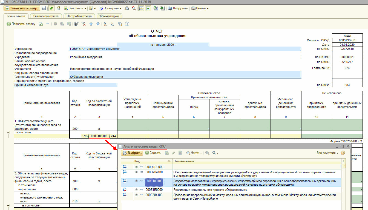Viewport: 368px width, 210px height.
Task: Select Реализация национального проекта «Образование» row
Action: click(210, 190)
